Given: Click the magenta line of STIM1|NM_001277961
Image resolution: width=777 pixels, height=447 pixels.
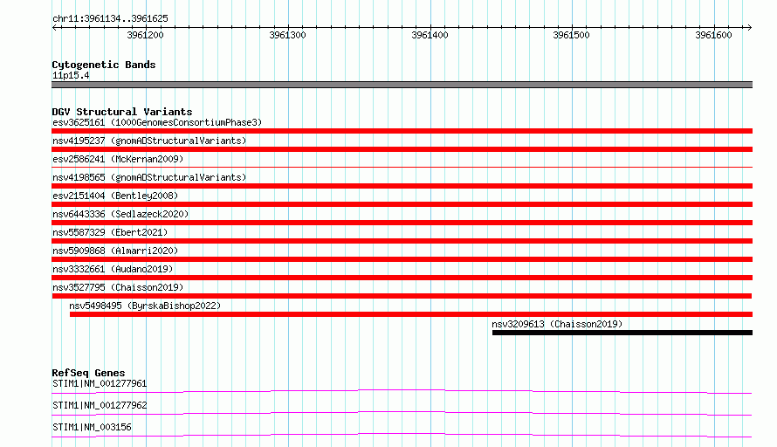Looking at the screenshot, I should pos(402,391).
